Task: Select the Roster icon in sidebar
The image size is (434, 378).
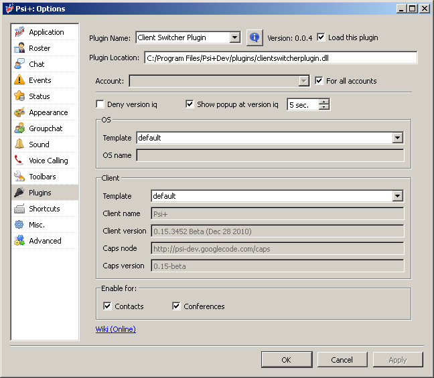Action: click(19, 48)
